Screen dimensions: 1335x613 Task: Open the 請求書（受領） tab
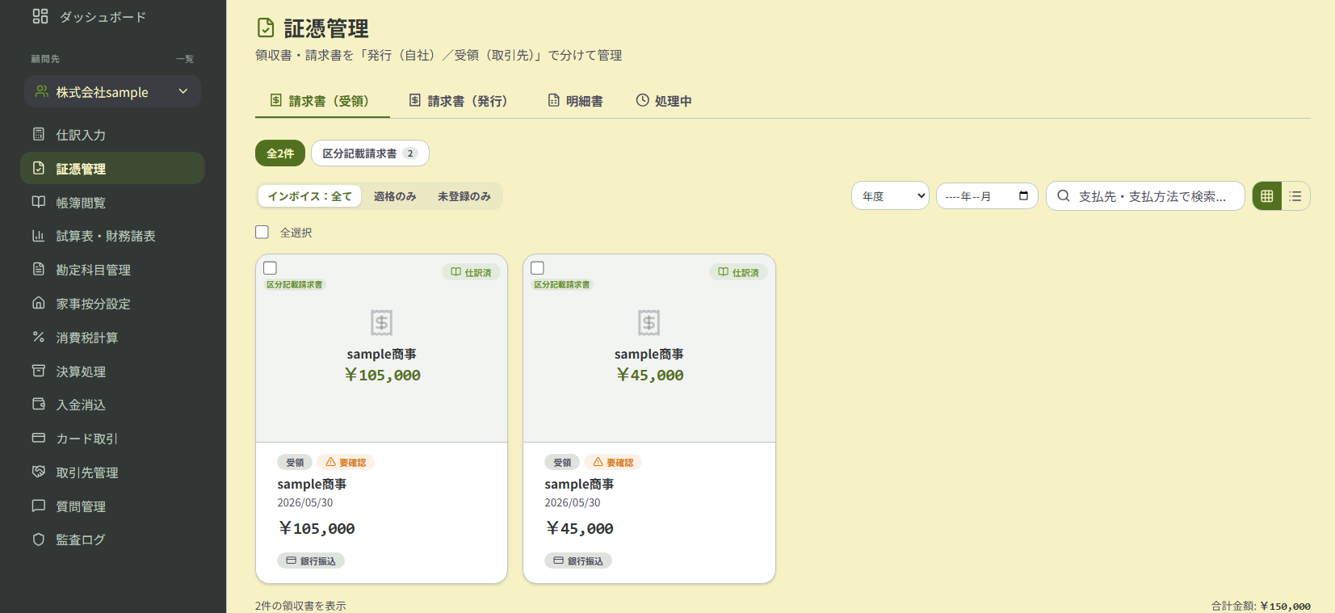point(322,101)
